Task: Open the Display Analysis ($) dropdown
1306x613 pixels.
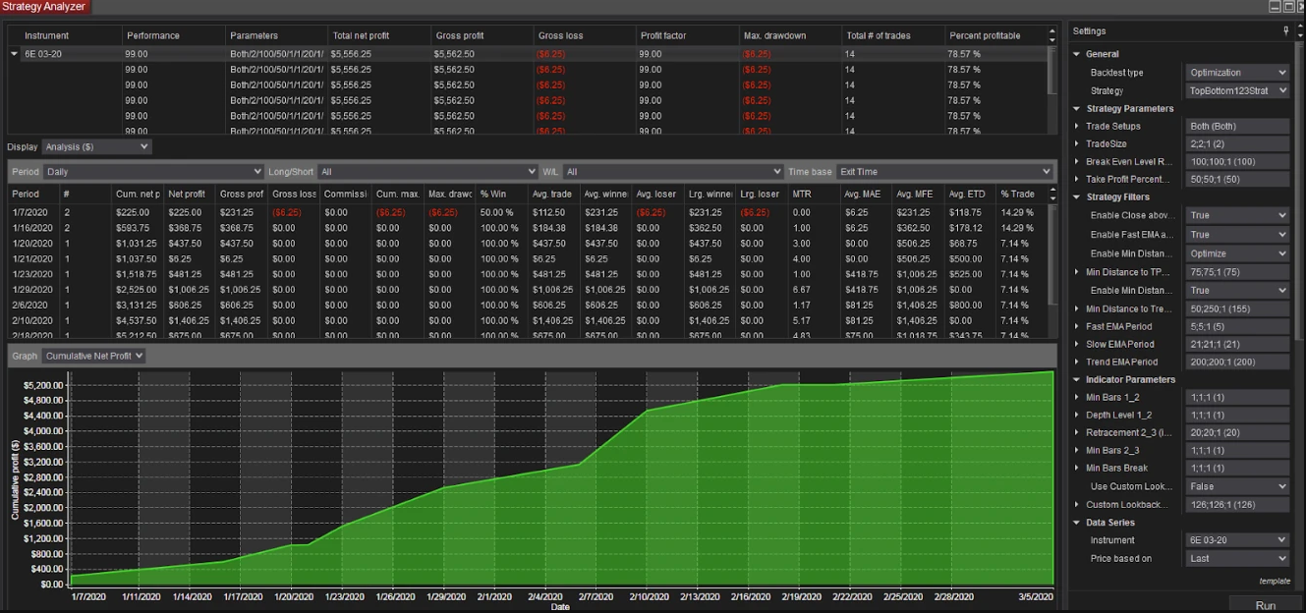Action: pyautogui.click(x=96, y=146)
